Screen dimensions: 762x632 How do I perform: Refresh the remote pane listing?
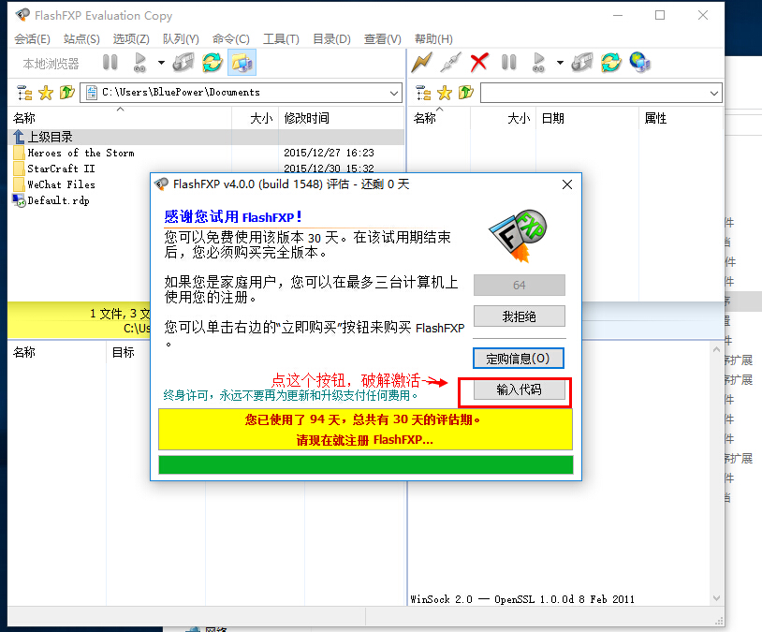[x=611, y=62]
